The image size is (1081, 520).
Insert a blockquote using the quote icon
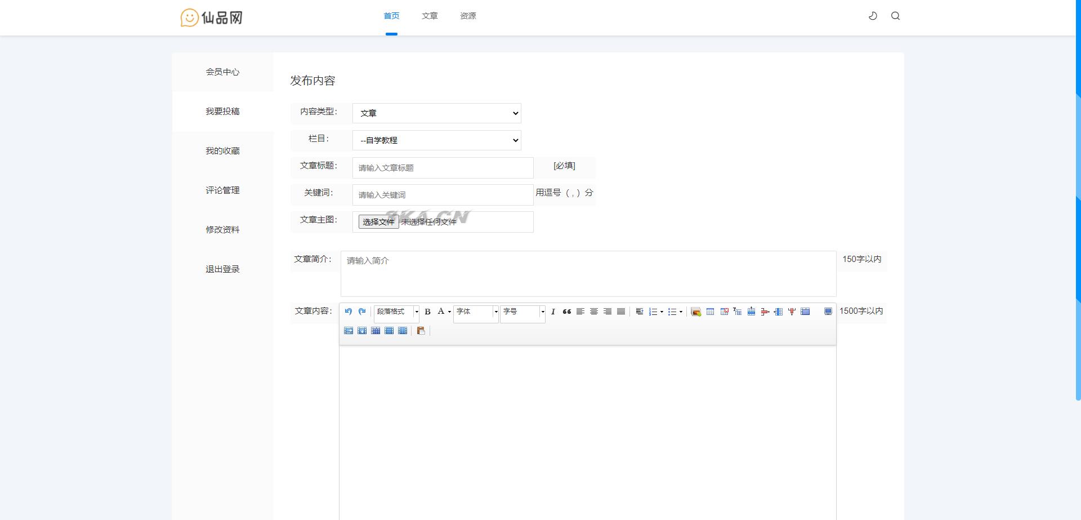click(x=566, y=312)
